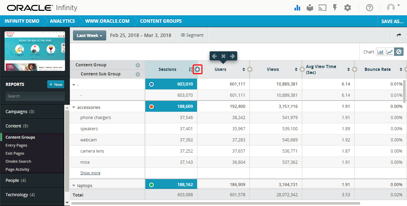Click the website preview thumbnail

pos(35,51)
